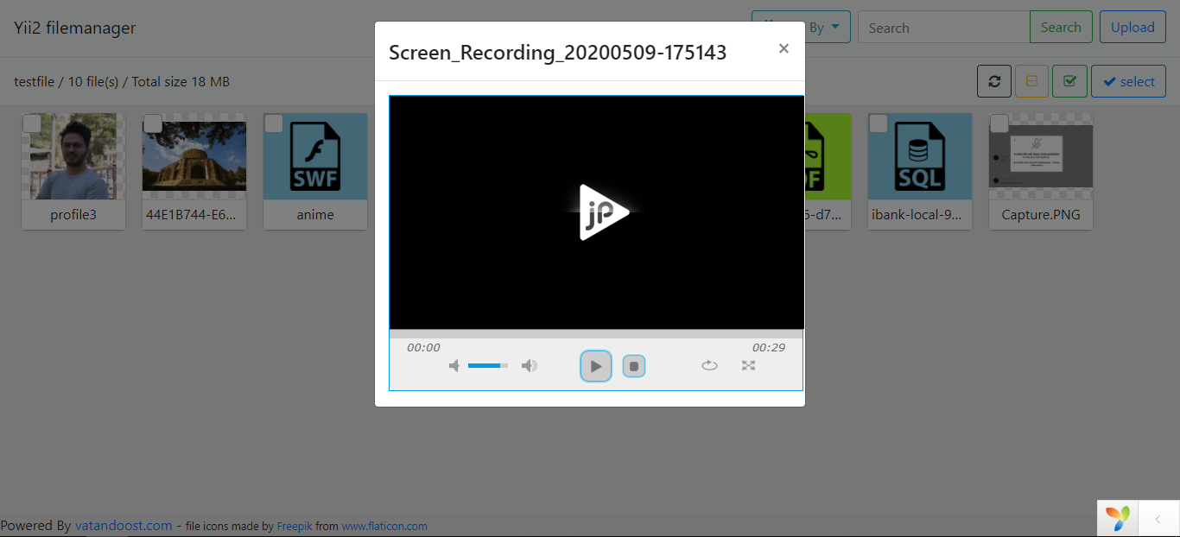Image resolution: width=1180 pixels, height=537 pixels.
Task: Tick the checkbox on the profile3 thumbnail
Action: point(32,123)
